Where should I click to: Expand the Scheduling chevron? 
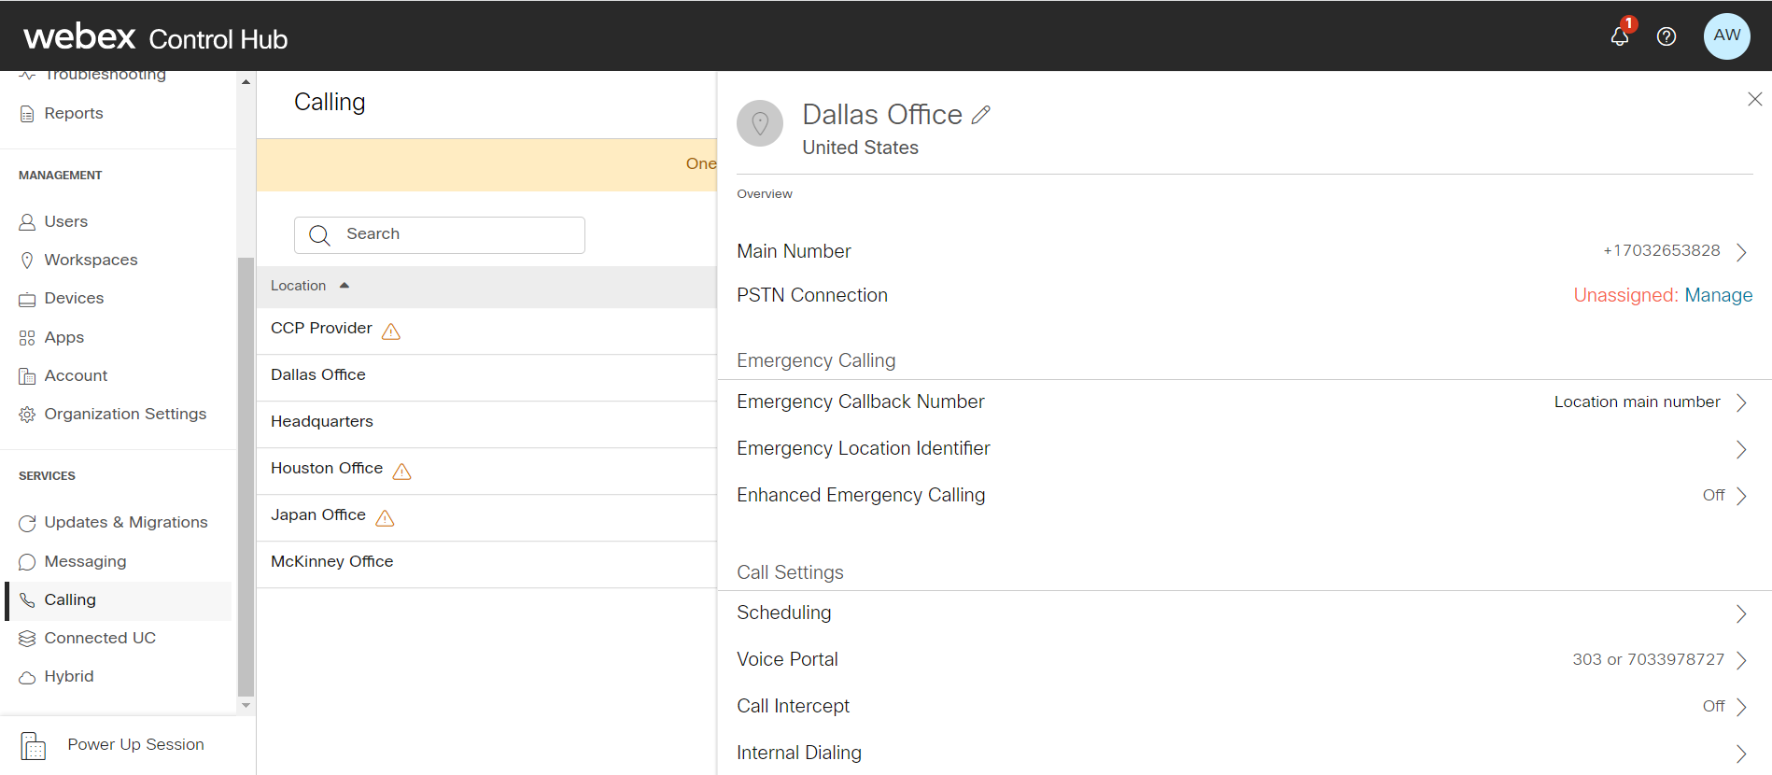1741,613
